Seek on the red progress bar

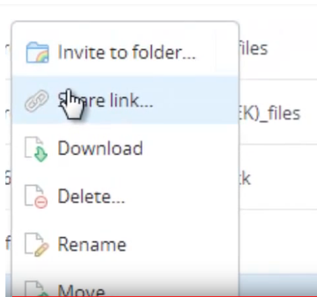(165, 296)
